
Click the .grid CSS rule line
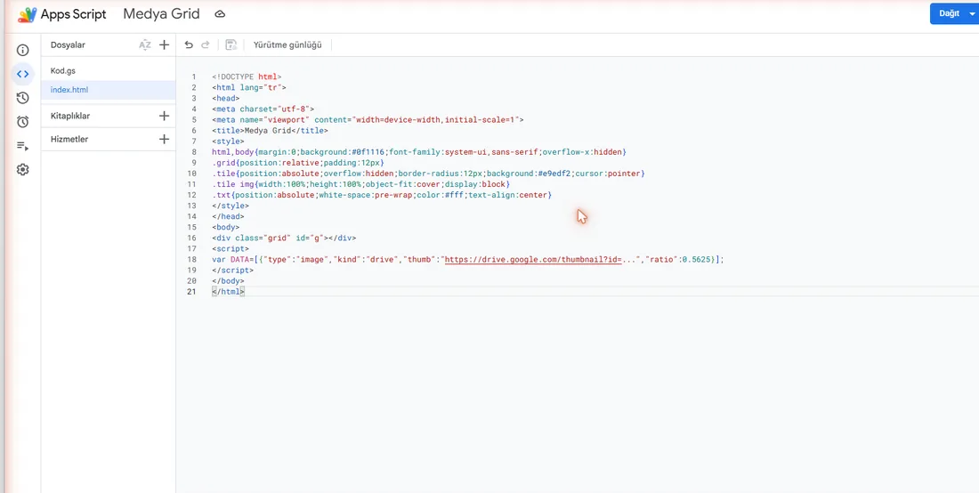[x=298, y=163]
